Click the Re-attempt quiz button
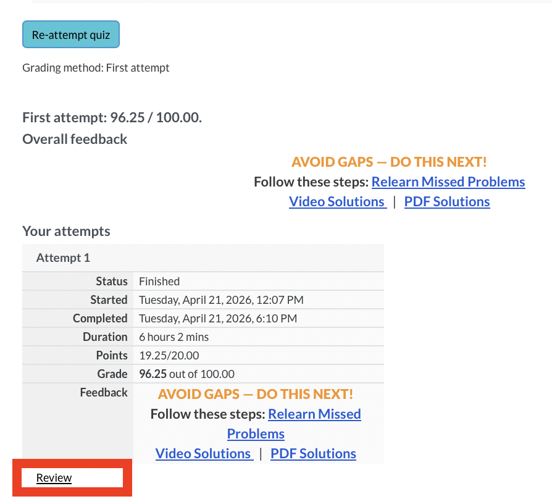 click(71, 34)
